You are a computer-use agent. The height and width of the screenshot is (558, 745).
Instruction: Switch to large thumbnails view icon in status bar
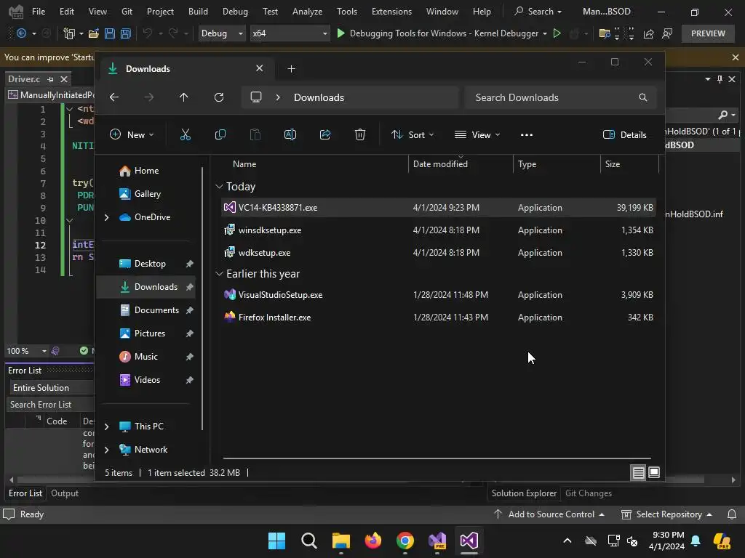click(654, 472)
